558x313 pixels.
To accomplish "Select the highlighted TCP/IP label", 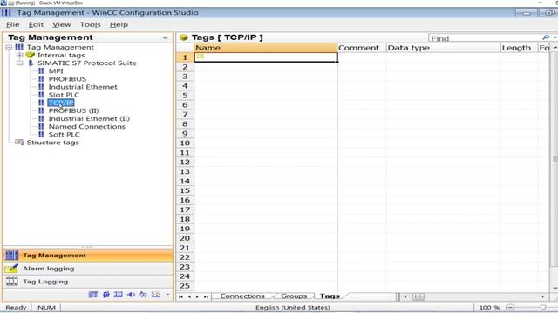I will [61, 103].
